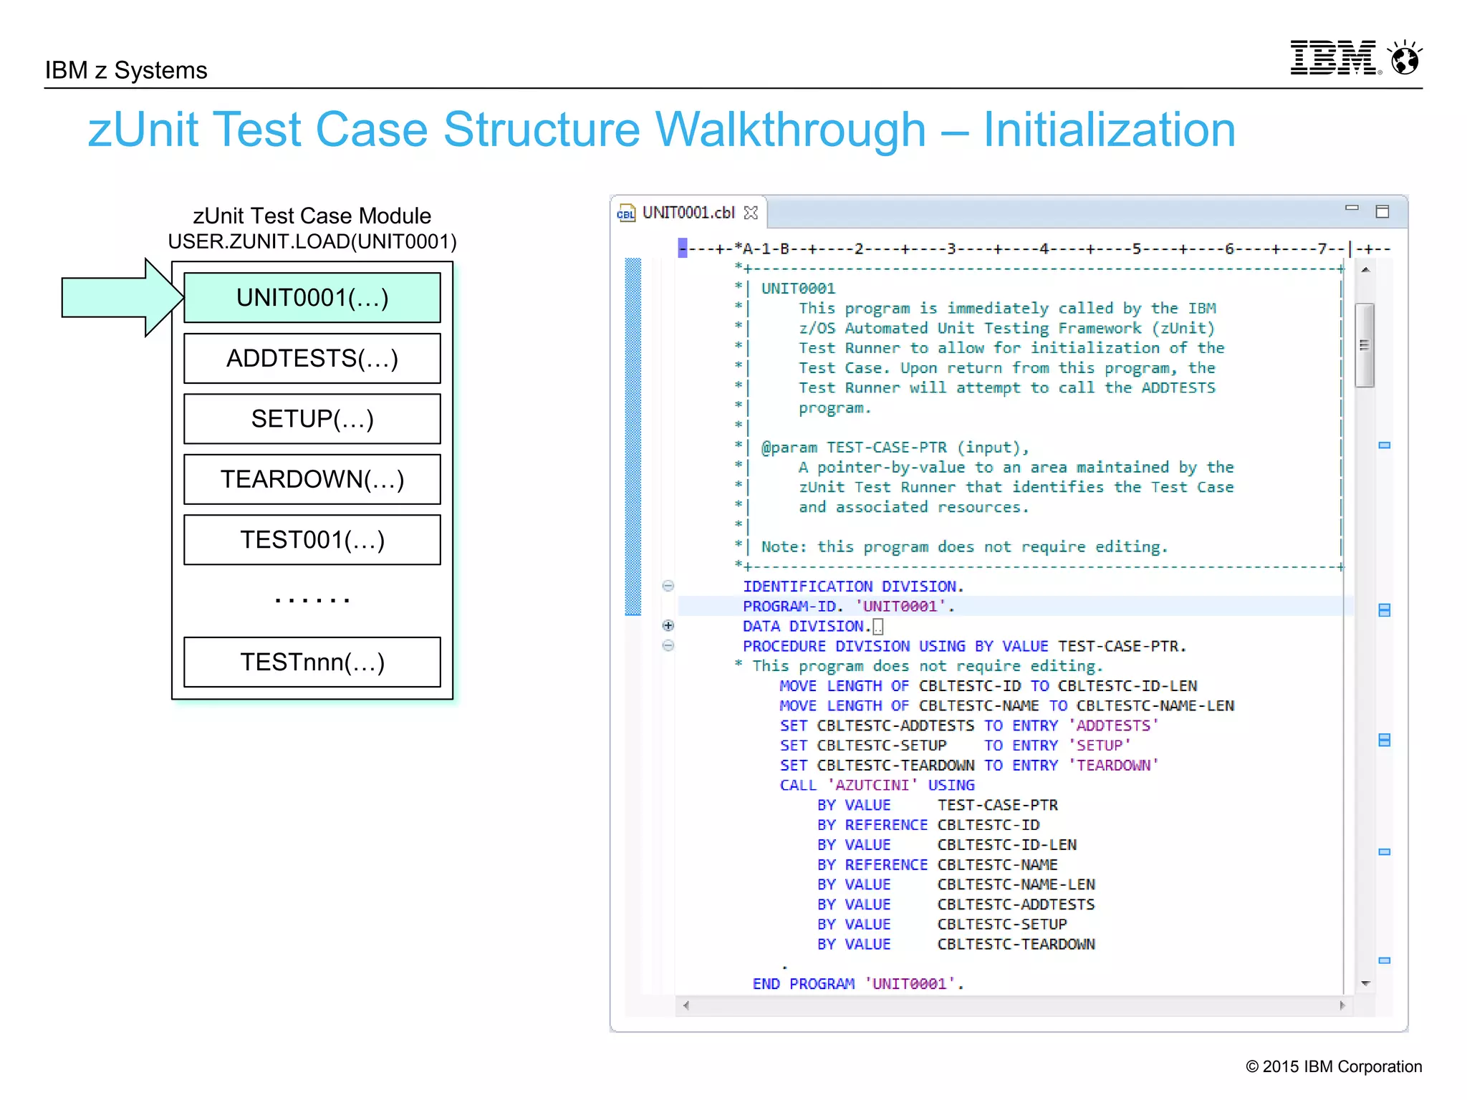1467x1100 pixels.
Task: Maximize the editor pane
Action: pos(1382,211)
